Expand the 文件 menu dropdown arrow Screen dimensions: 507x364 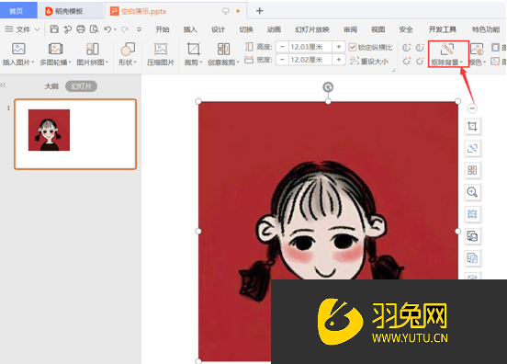(x=37, y=29)
